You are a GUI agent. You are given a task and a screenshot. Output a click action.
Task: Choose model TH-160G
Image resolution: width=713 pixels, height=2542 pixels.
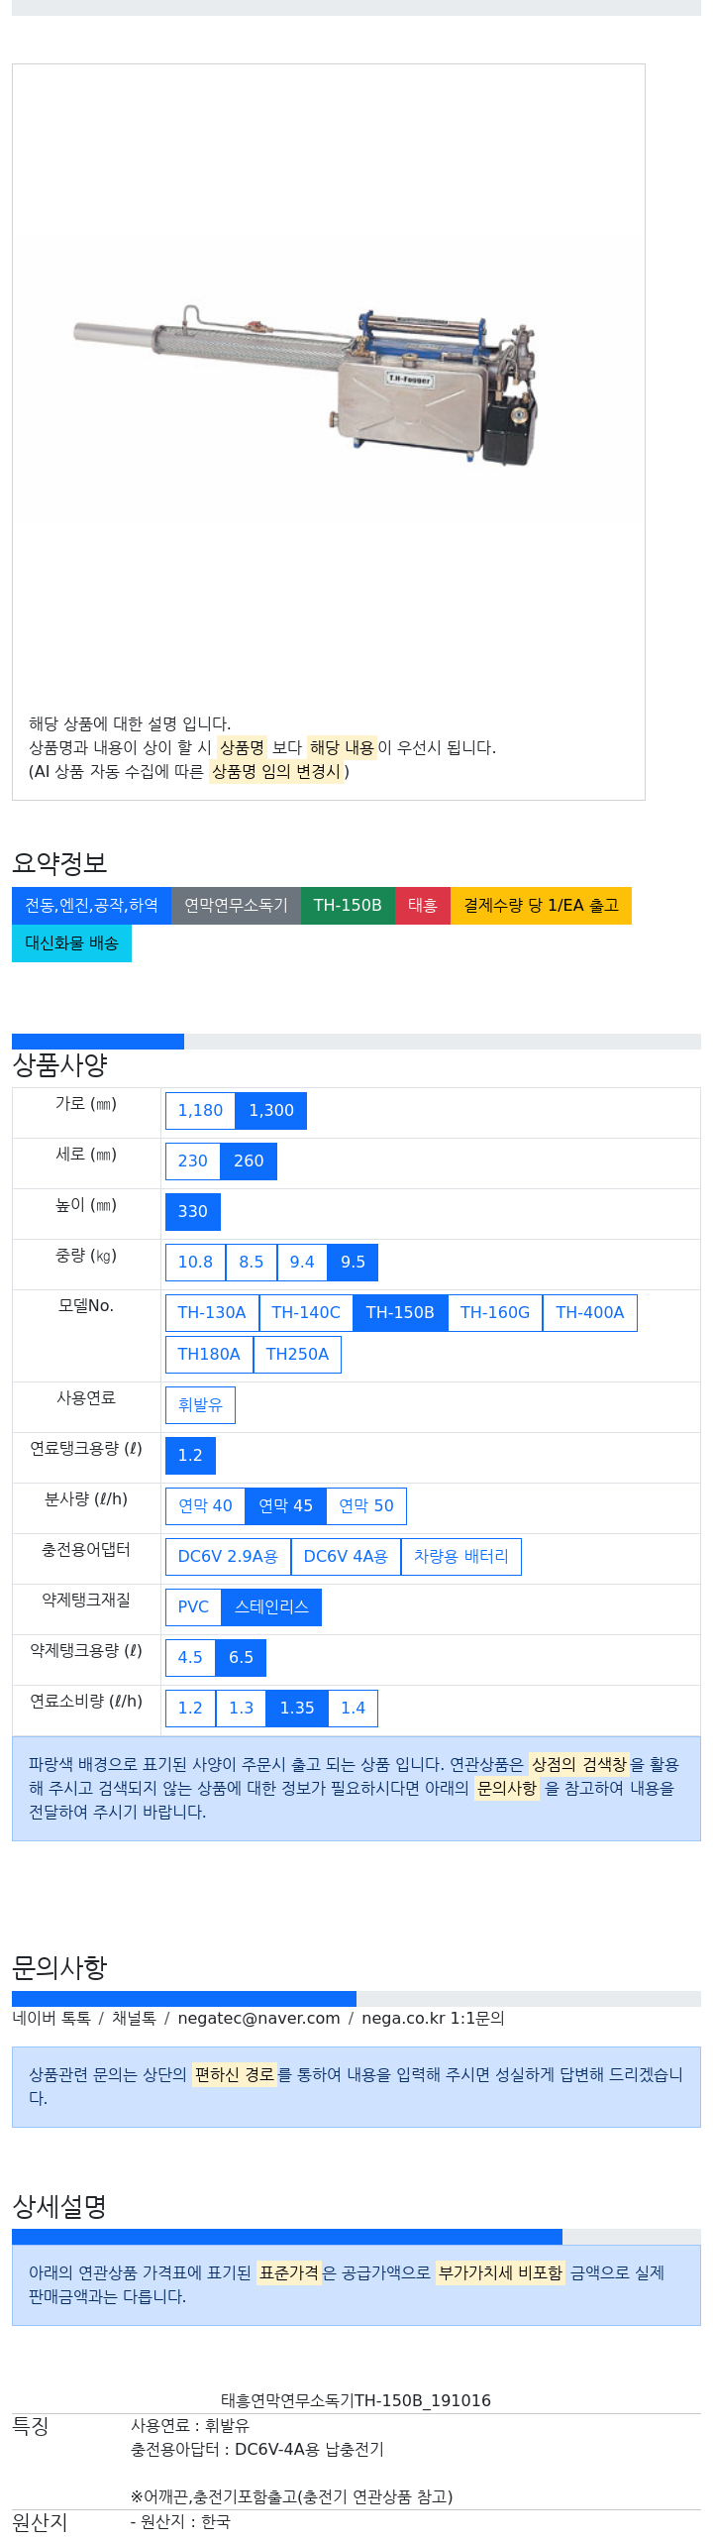[x=495, y=1313]
